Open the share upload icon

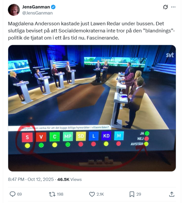point(172,194)
